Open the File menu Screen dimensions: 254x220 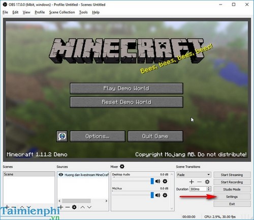click(5, 12)
